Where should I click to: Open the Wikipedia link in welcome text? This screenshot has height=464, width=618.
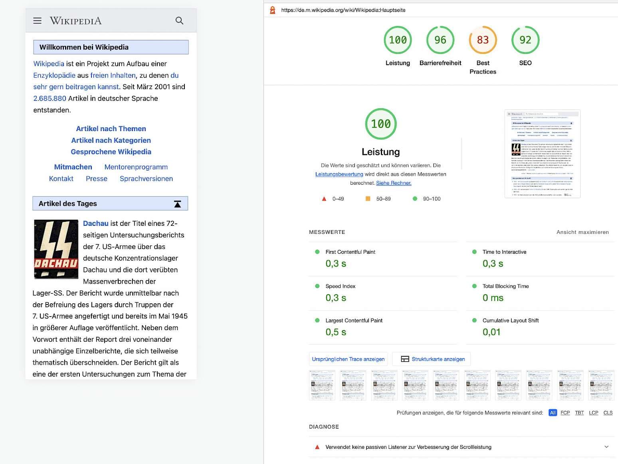coord(49,64)
